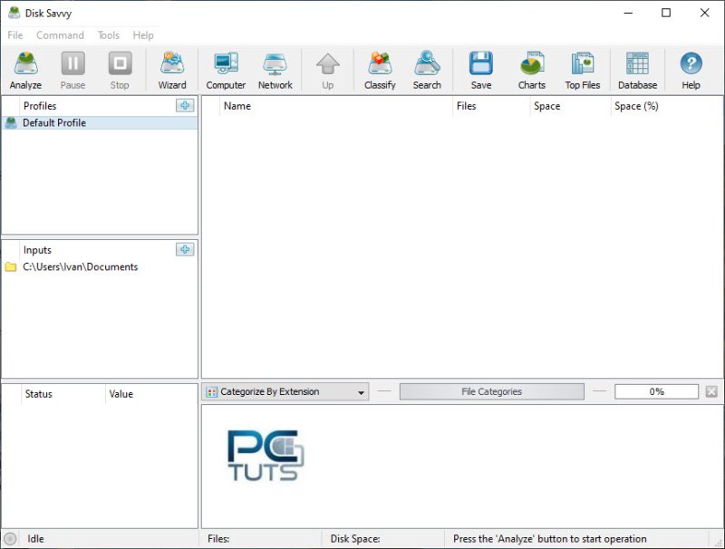
Task: Click the Analyze toolbar icon
Action: pyautogui.click(x=25, y=70)
